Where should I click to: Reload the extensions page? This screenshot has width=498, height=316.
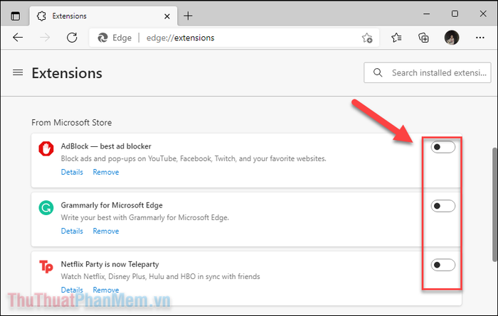pyautogui.click(x=72, y=38)
